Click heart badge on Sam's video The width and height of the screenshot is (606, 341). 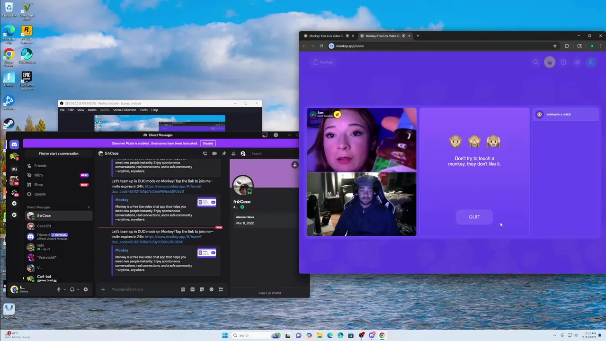pos(337,115)
